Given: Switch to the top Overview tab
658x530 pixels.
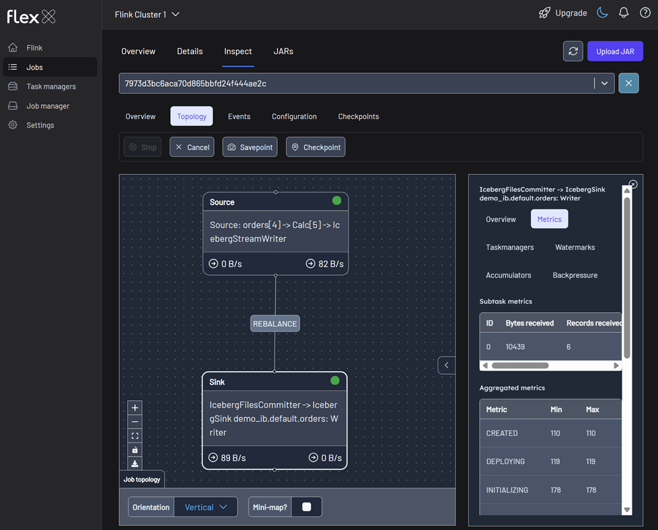Looking at the screenshot, I should pos(139,51).
